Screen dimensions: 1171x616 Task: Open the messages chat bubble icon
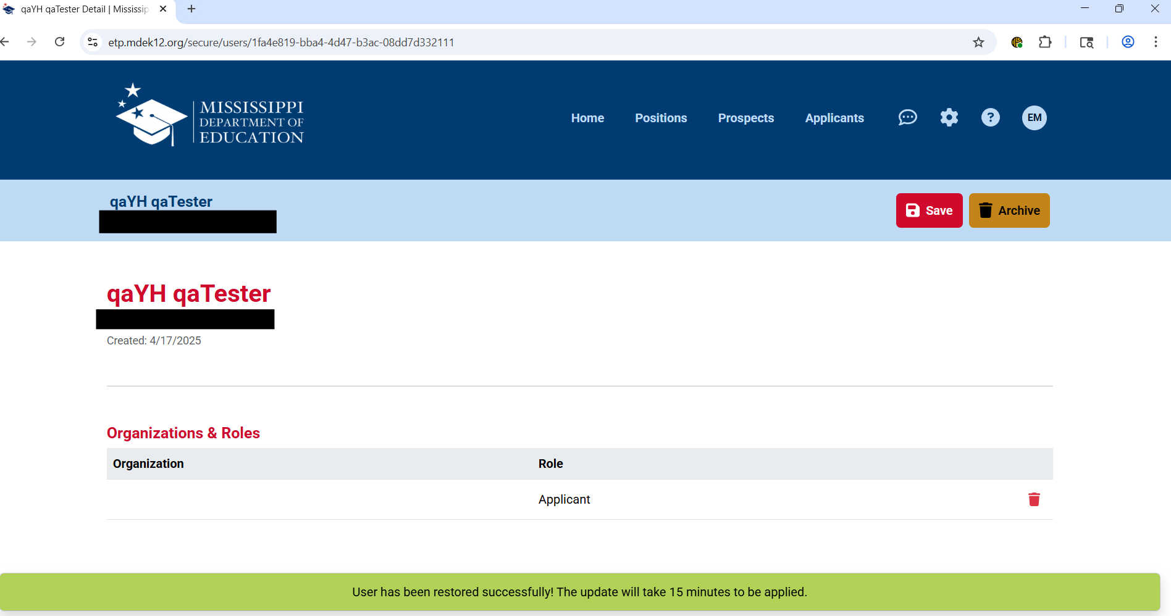(907, 117)
